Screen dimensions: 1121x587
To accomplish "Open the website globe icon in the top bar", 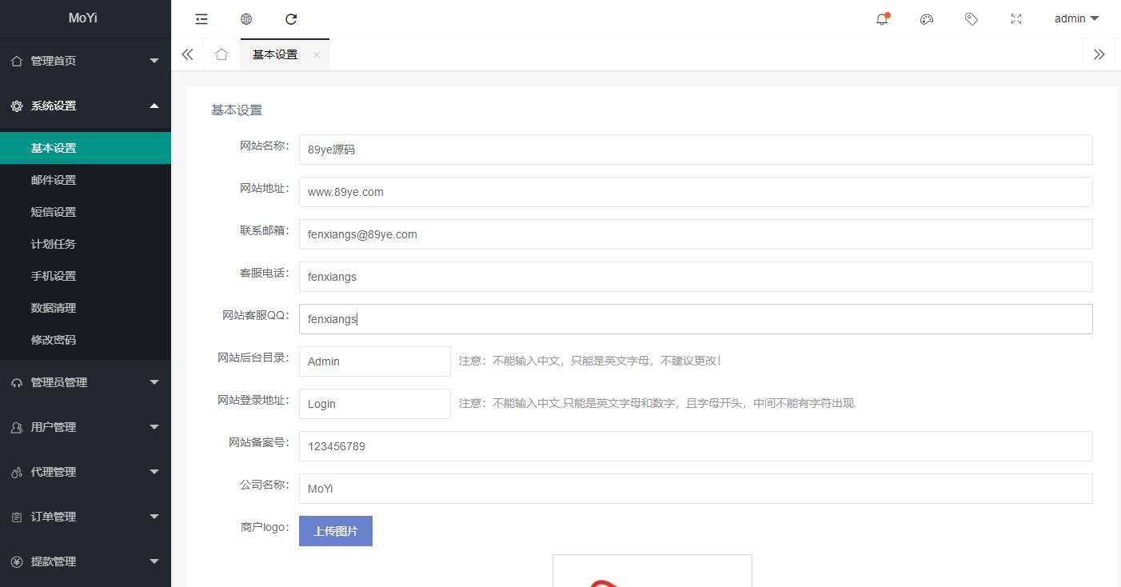I will pos(246,19).
